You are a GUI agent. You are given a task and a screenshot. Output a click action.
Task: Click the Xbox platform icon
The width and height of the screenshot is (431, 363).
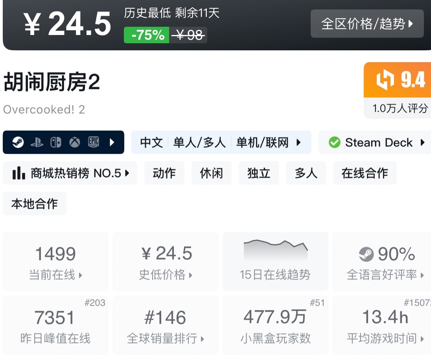pos(75,142)
